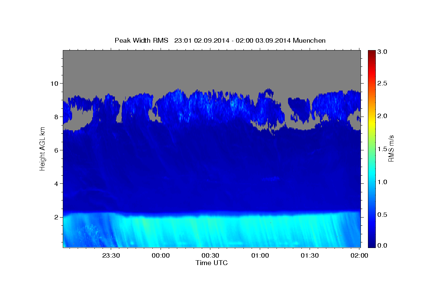The height and width of the screenshot is (297, 446).
Task: Click the colorbar value 0.0
Action: pyautogui.click(x=383, y=245)
